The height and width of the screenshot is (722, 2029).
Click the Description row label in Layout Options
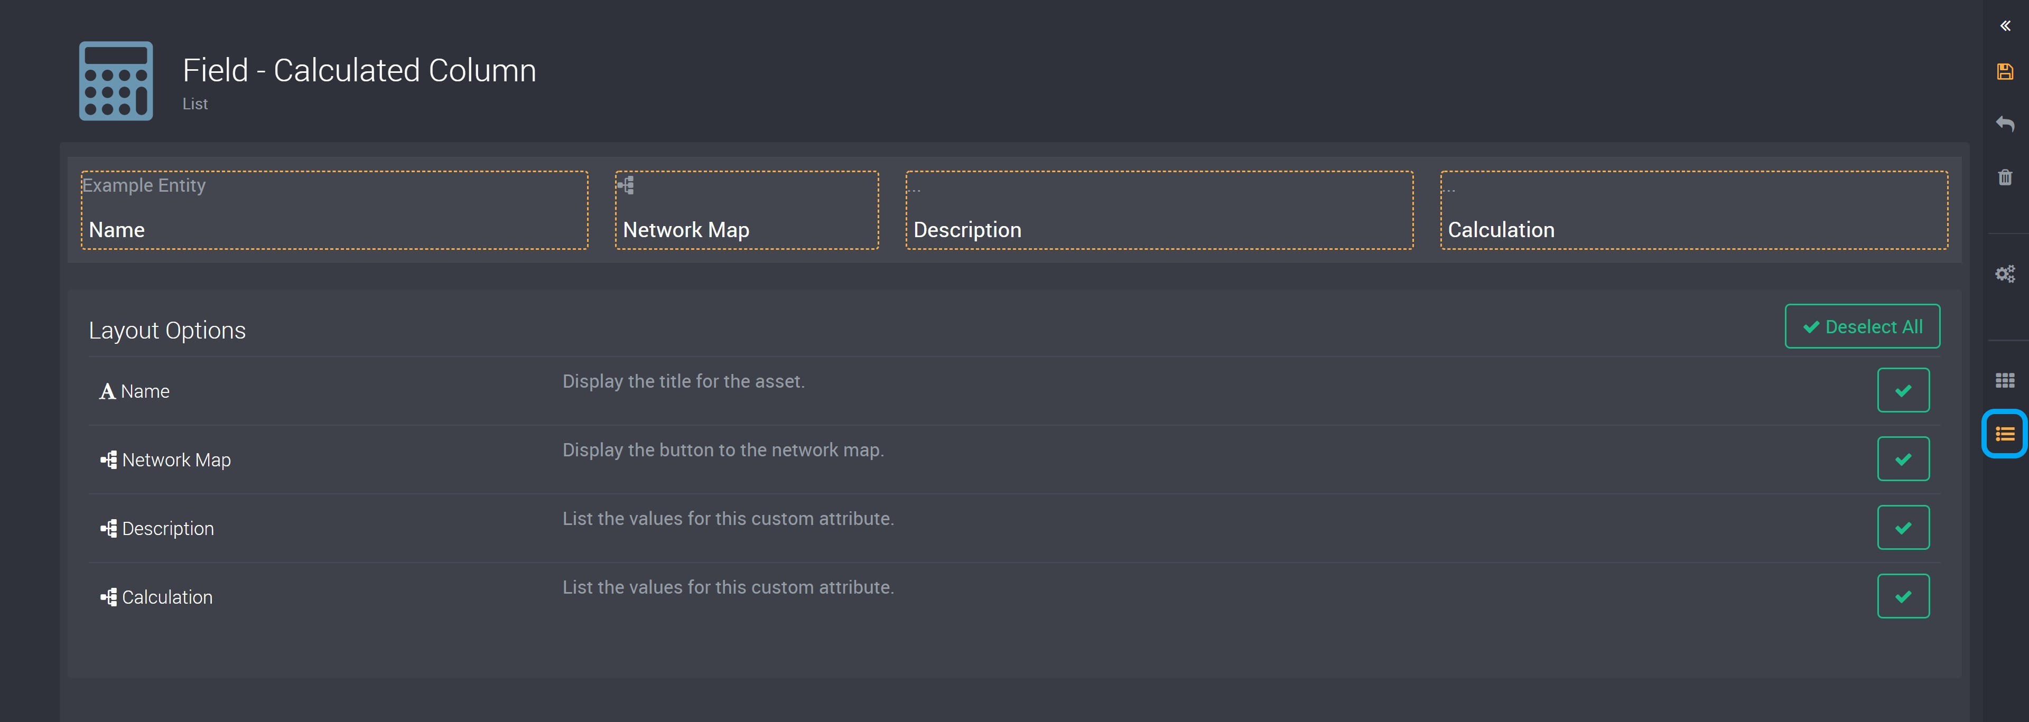pos(168,528)
